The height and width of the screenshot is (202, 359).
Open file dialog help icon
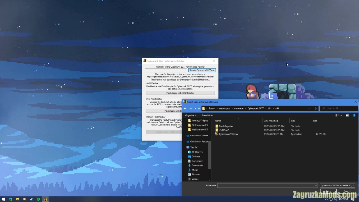354,115
